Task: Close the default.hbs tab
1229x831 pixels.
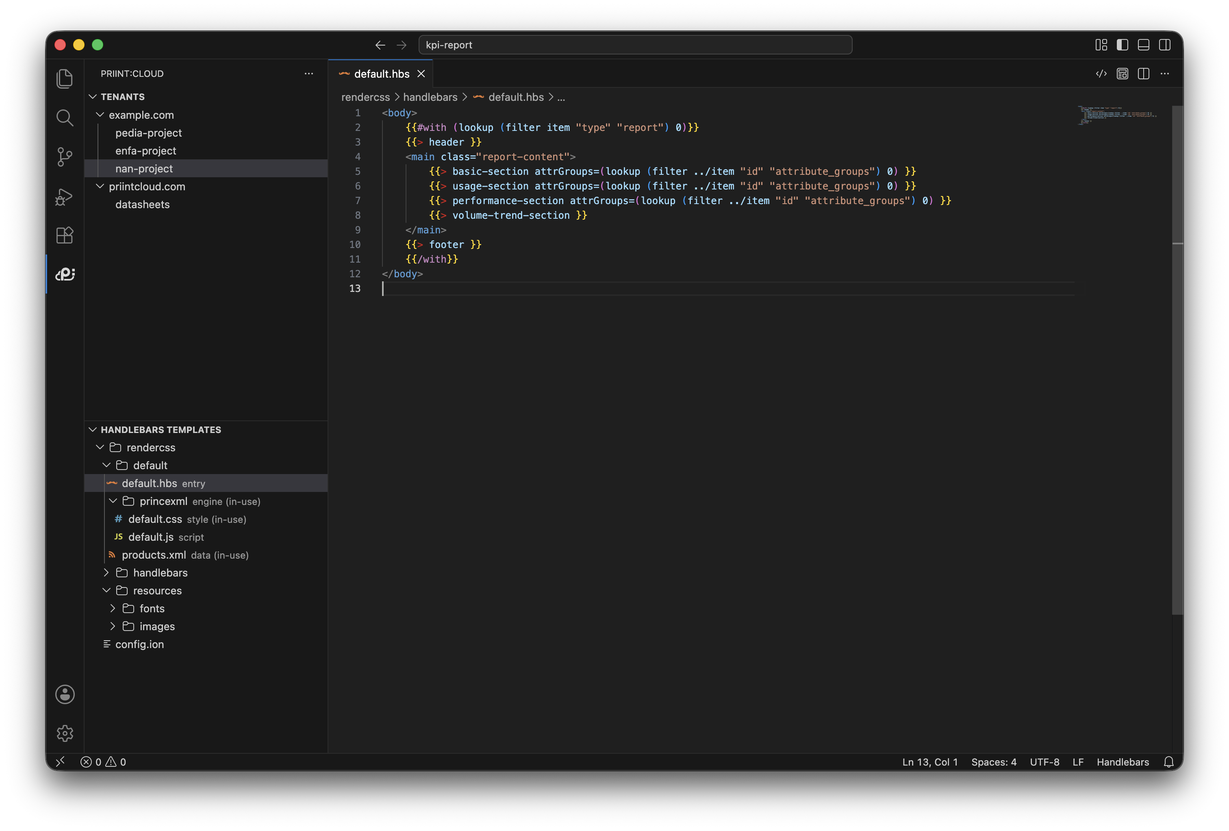Action: coord(421,74)
